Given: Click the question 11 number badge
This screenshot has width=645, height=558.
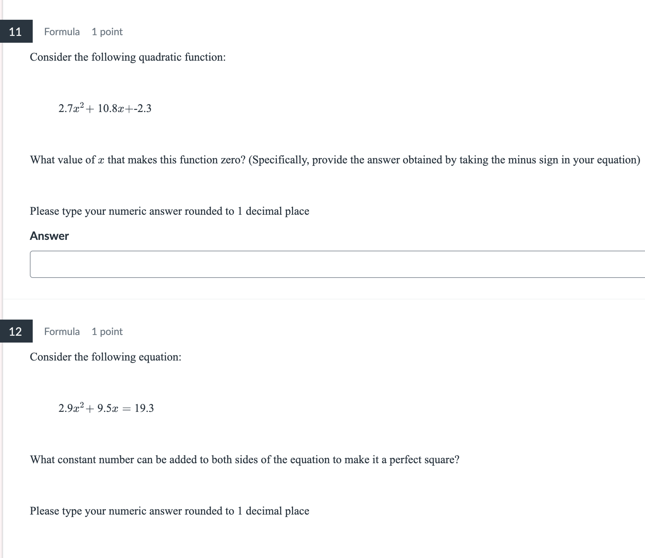Looking at the screenshot, I should click(16, 32).
